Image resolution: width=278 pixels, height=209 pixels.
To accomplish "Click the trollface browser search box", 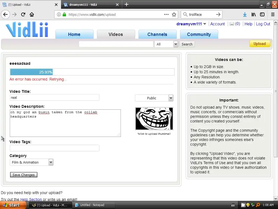I will pos(202,14).
